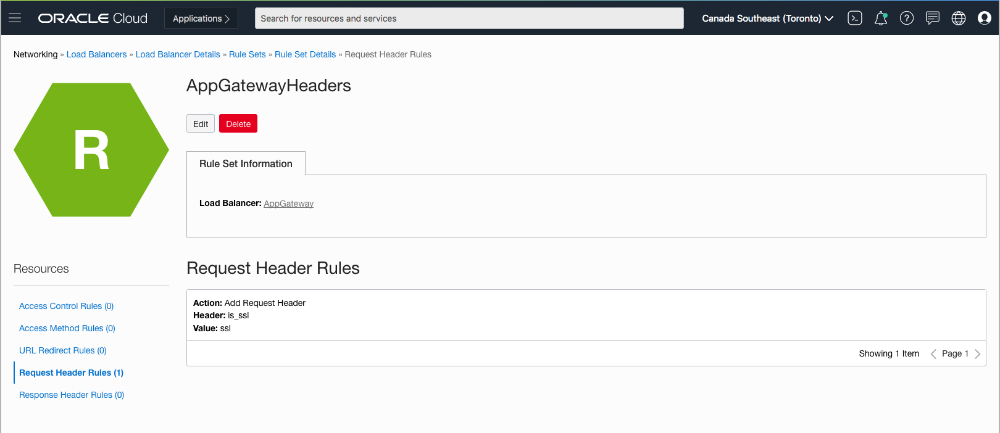Expand the Applications menu
This screenshot has width=1000, height=433.
[201, 19]
